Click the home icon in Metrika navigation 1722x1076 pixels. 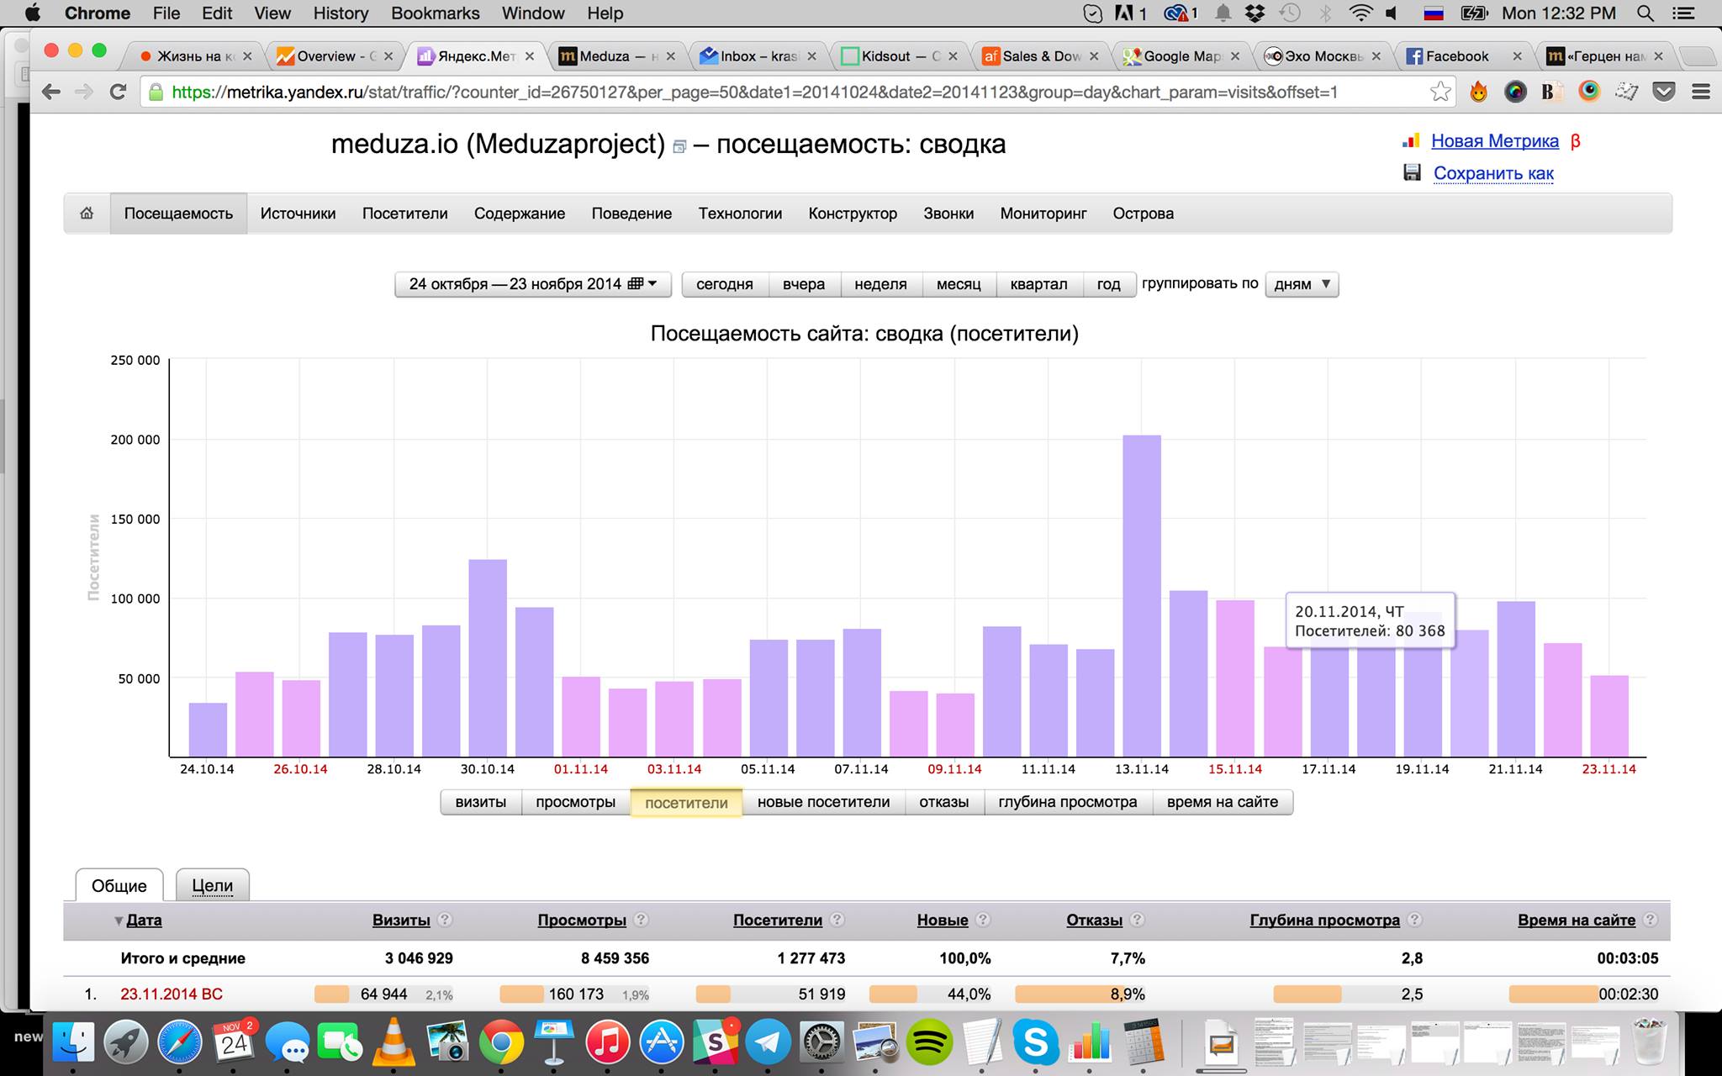[87, 214]
